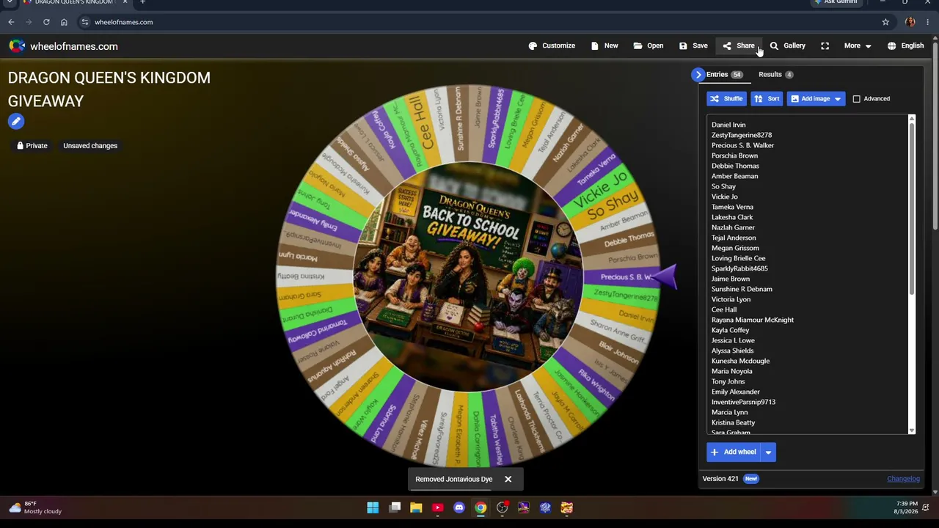Screen dimensions: 939x528
Task: Open Google Chrome from the taskbar
Action: pyautogui.click(x=481, y=507)
